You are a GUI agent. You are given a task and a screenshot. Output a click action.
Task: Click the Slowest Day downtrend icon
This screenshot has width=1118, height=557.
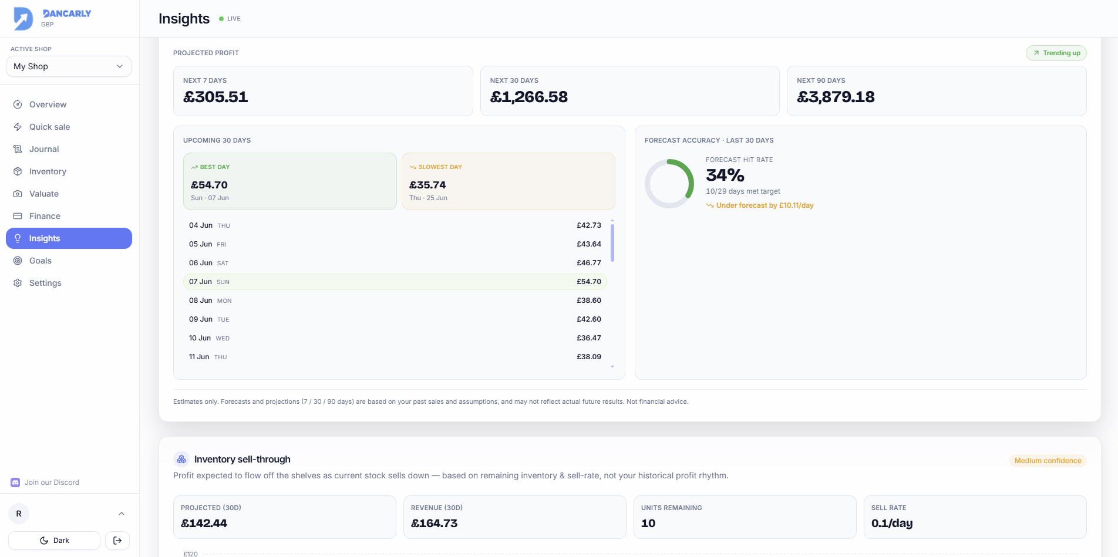point(413,167)
